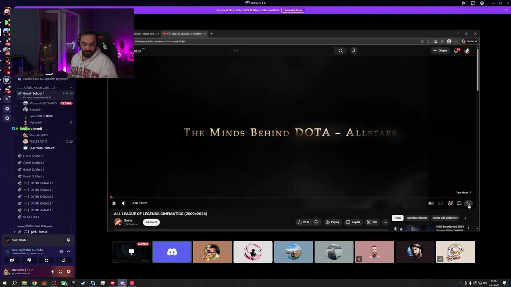Pause the YouTube video
Viewport: 511px width, 287px height.
(114, 203)
